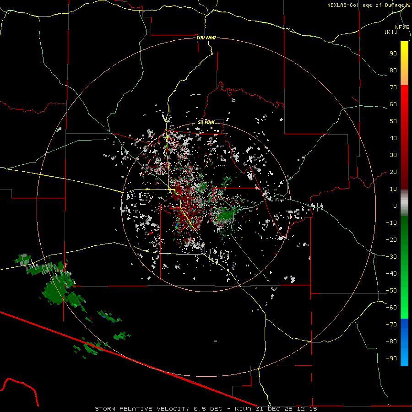
Task: Click the STORM RELATIVE VELOCITY footer caption
Action: pyautogui.click(x=206, y=409)
